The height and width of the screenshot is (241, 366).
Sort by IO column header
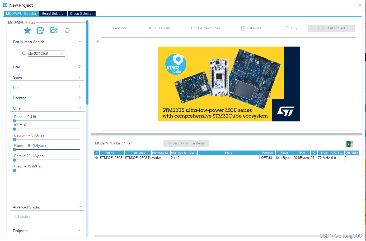pos(314,153)
